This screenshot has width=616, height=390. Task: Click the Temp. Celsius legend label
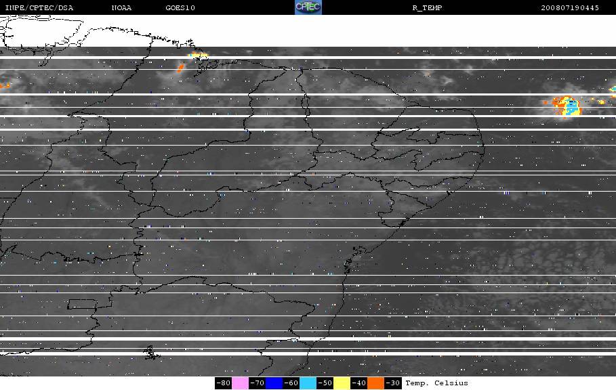[436, 383]
